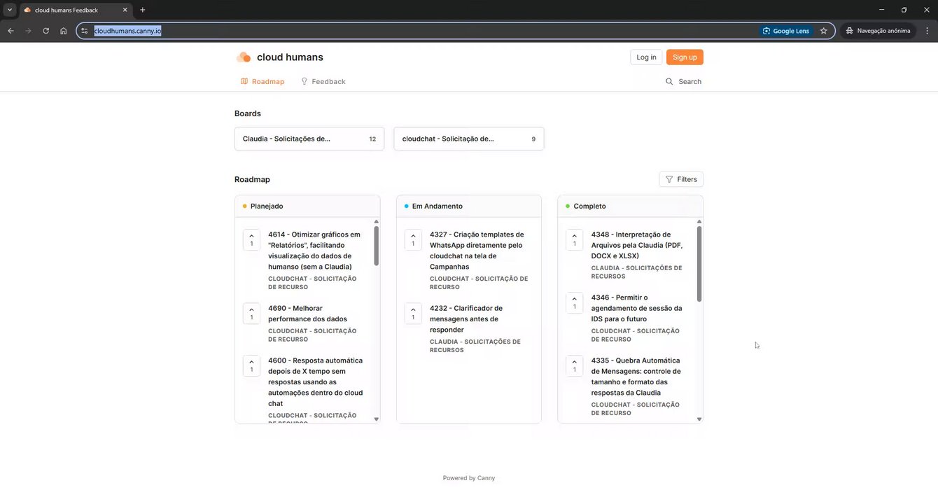Screen dimensions: 938x504
Task: Open browser three-dot menu
Action: point(927,31)
